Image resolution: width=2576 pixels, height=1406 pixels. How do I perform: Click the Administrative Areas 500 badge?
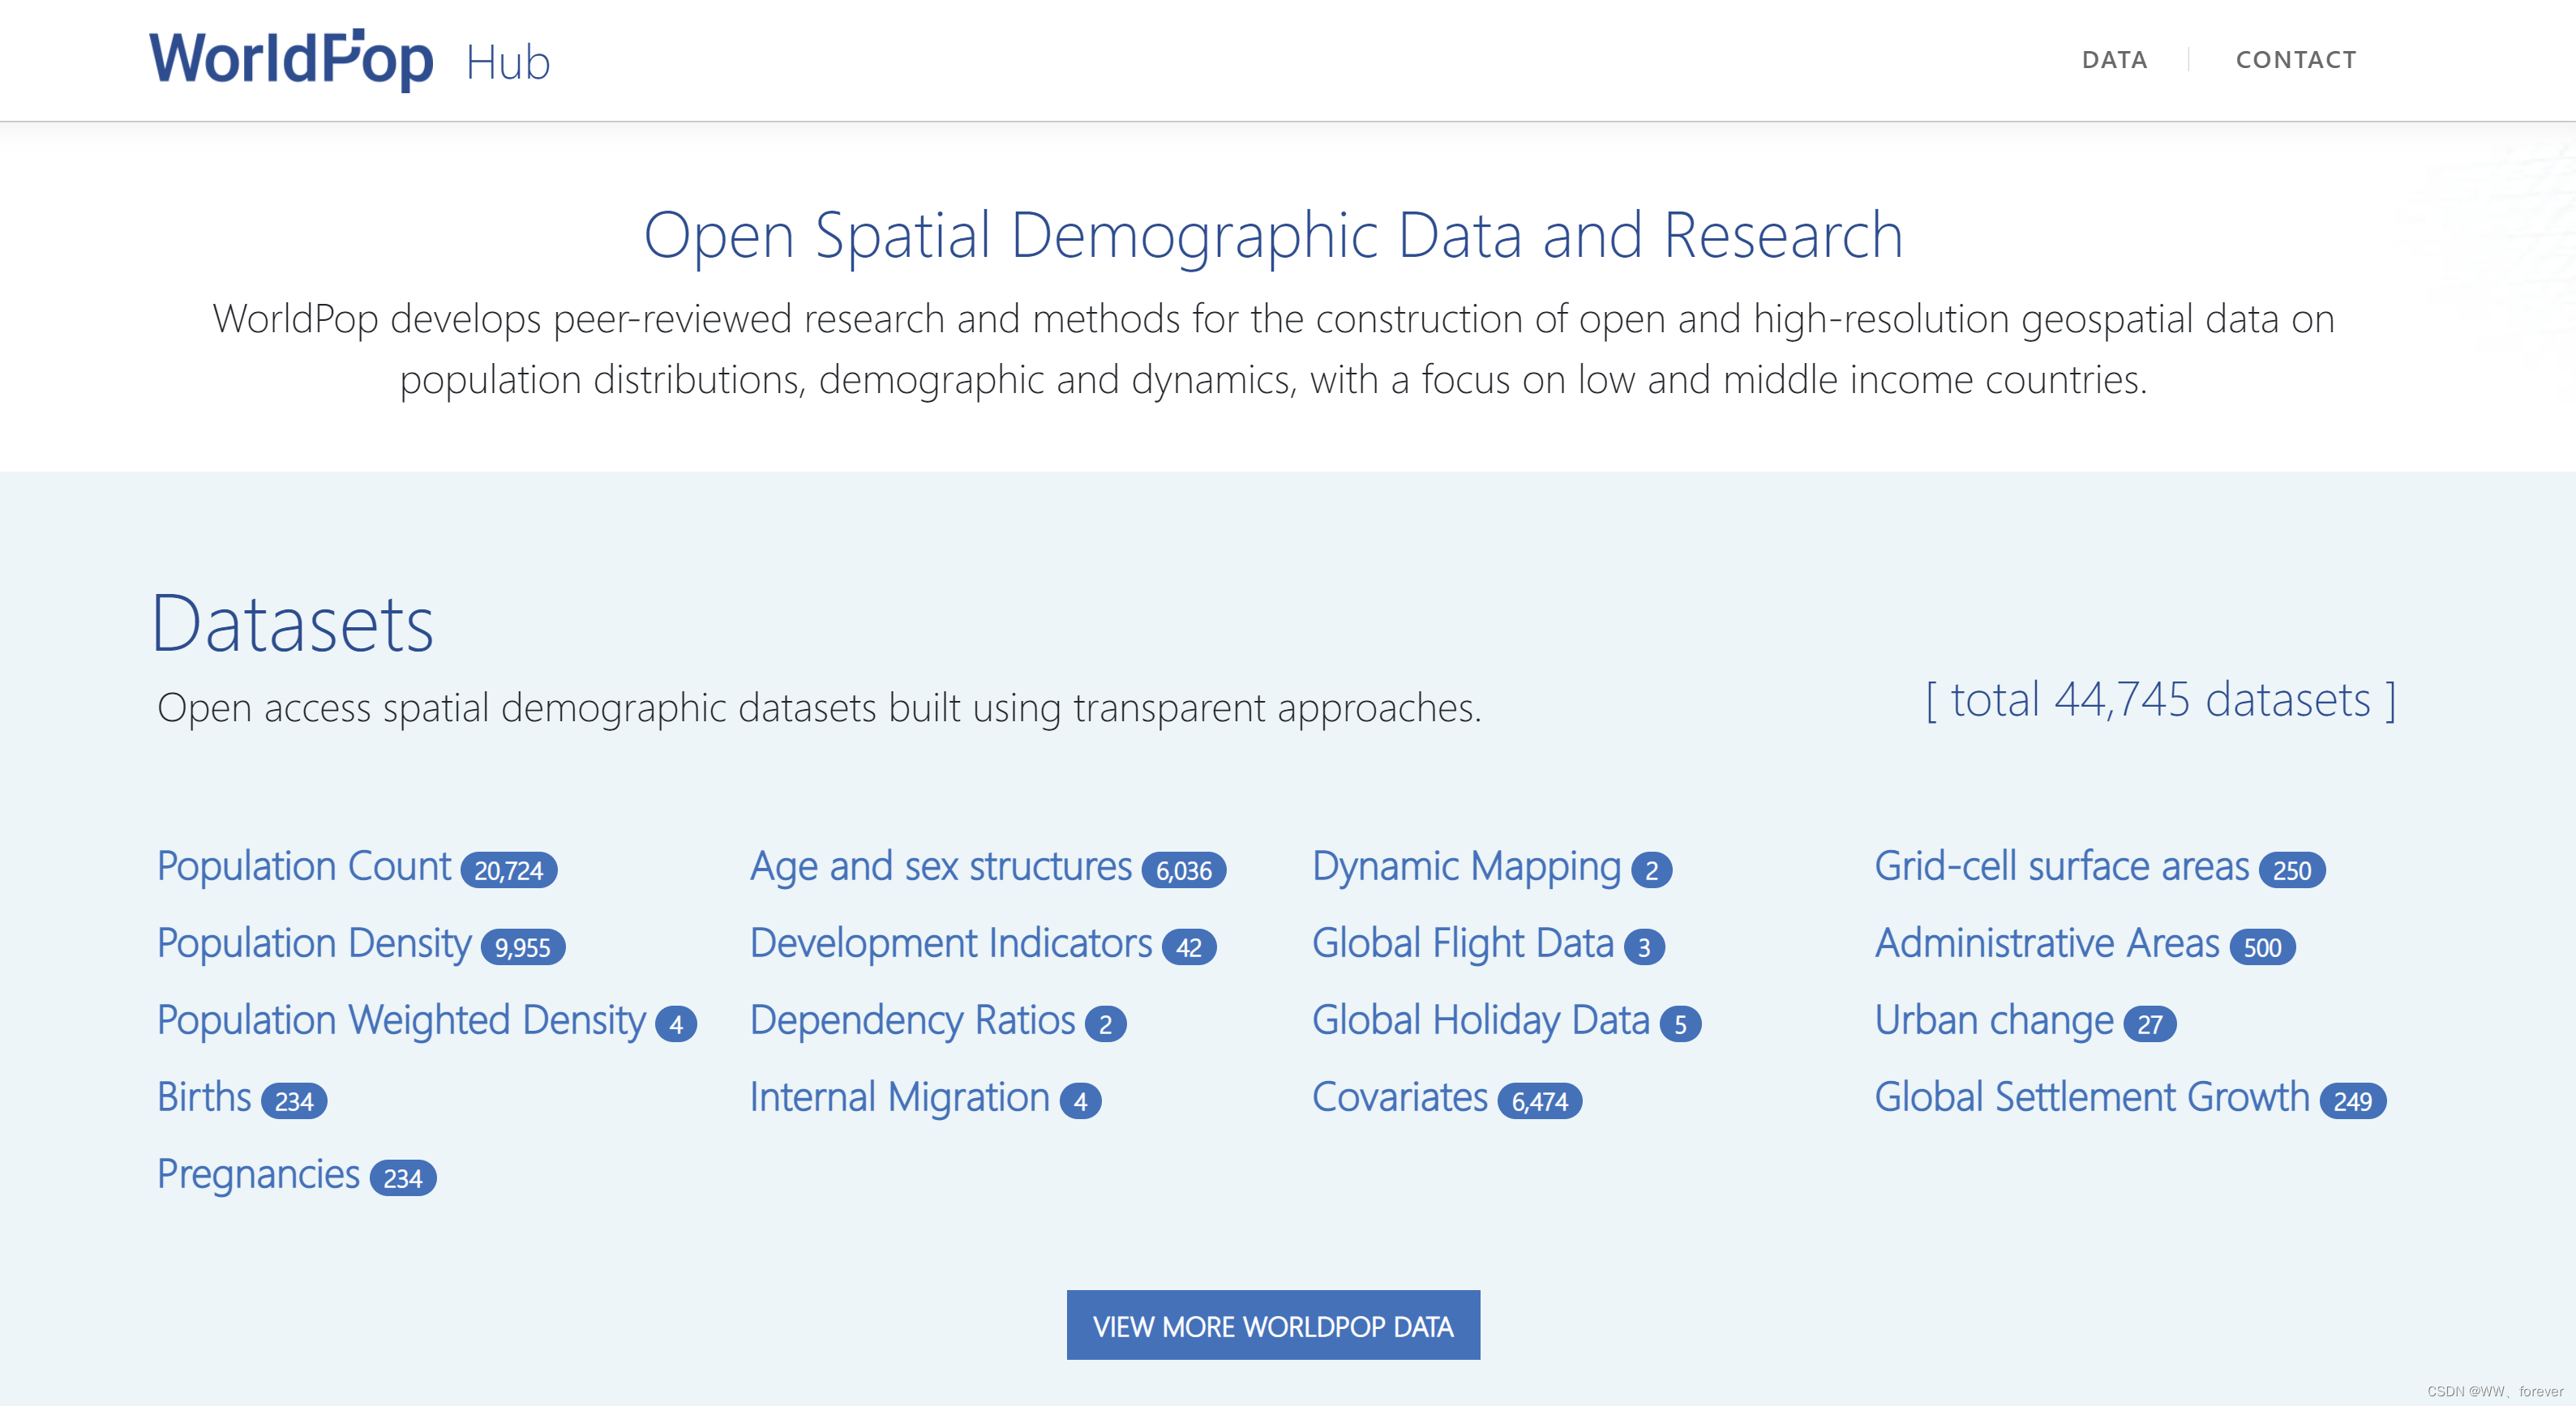(x=2261, y=947)
